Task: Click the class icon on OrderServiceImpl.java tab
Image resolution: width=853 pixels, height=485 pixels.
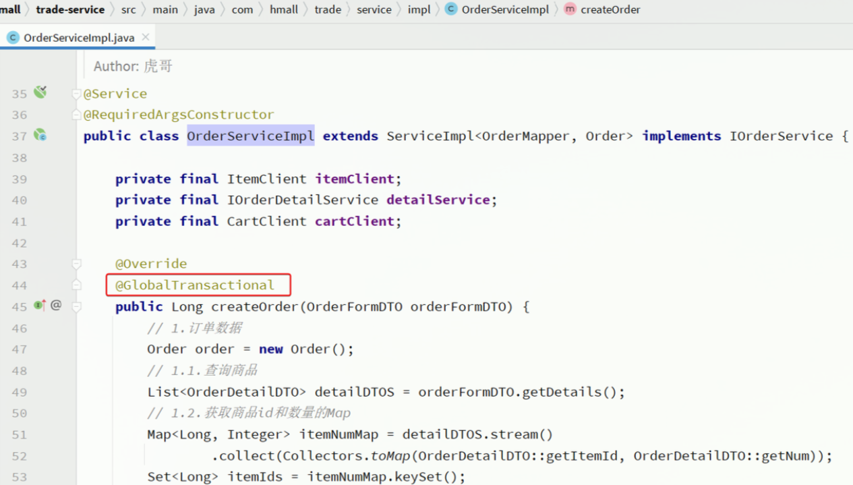Action: point(12,38)
